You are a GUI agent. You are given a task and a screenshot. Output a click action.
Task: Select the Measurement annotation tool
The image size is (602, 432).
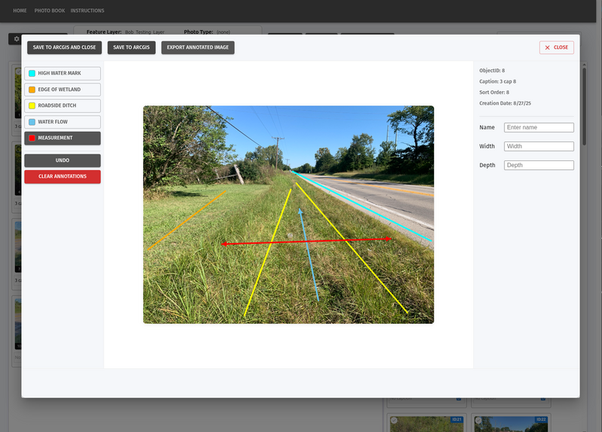[62, 138]
